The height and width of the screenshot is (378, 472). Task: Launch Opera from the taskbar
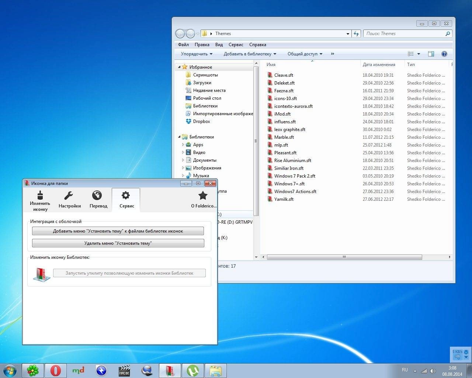tap(56, 371)
